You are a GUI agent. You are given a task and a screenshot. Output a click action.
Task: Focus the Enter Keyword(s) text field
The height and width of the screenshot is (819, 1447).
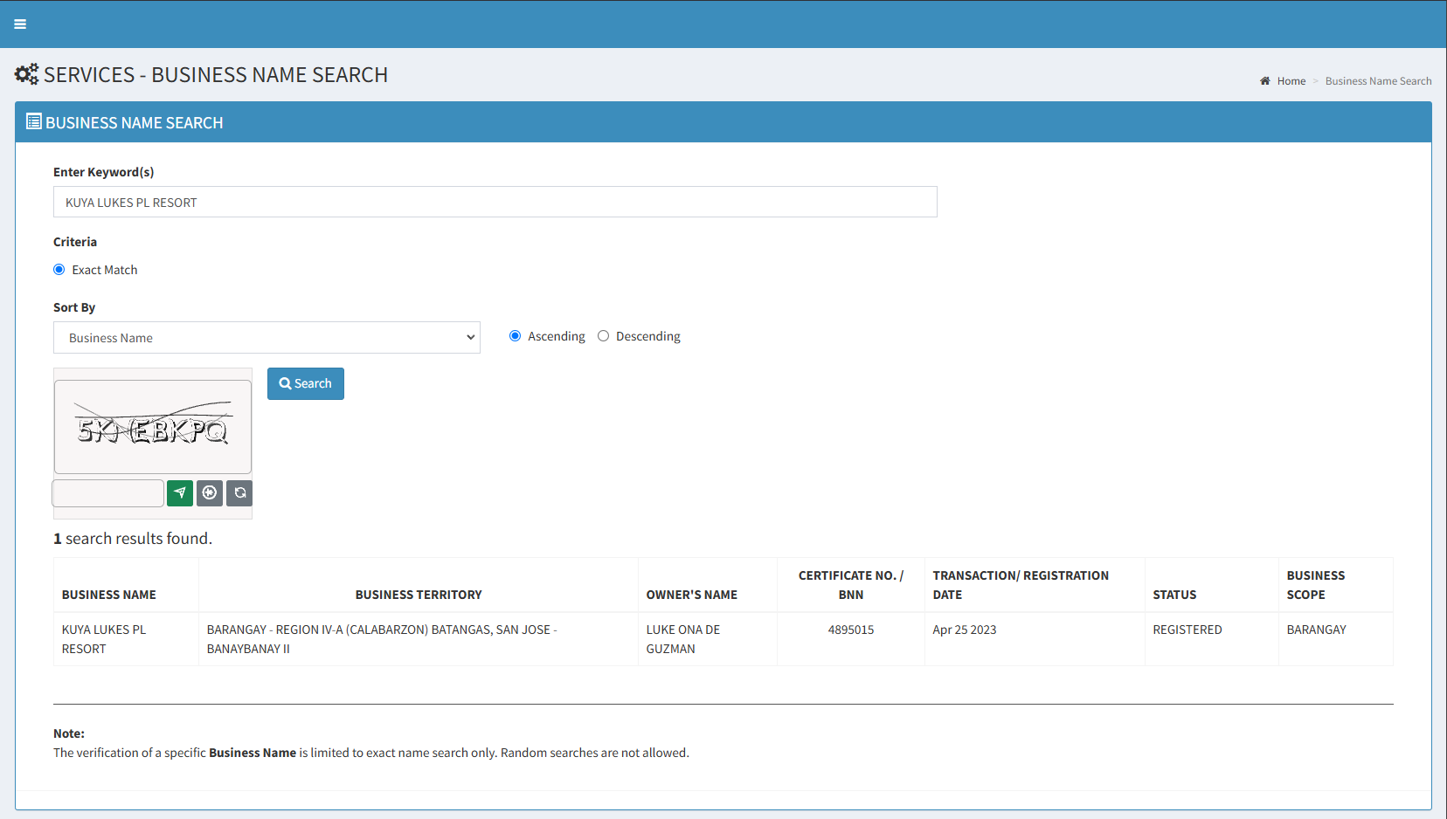[495, 202]
